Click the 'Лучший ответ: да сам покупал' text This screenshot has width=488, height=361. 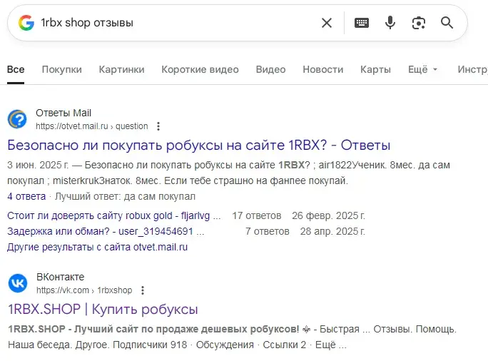125,197
